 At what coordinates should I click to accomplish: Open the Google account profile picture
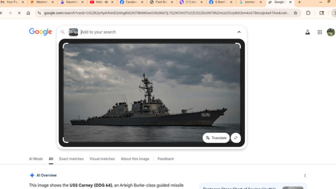(330, 32)
